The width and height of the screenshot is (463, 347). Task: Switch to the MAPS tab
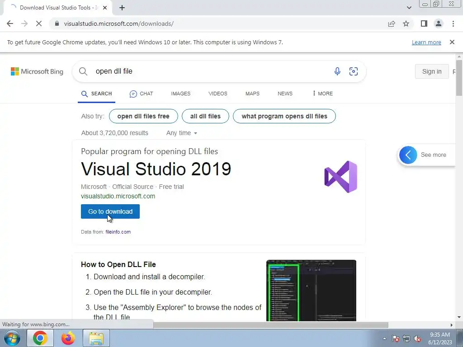[252, 94]
